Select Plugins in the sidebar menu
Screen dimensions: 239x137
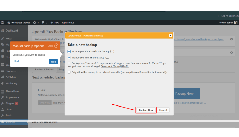click(x=10, y=103)
